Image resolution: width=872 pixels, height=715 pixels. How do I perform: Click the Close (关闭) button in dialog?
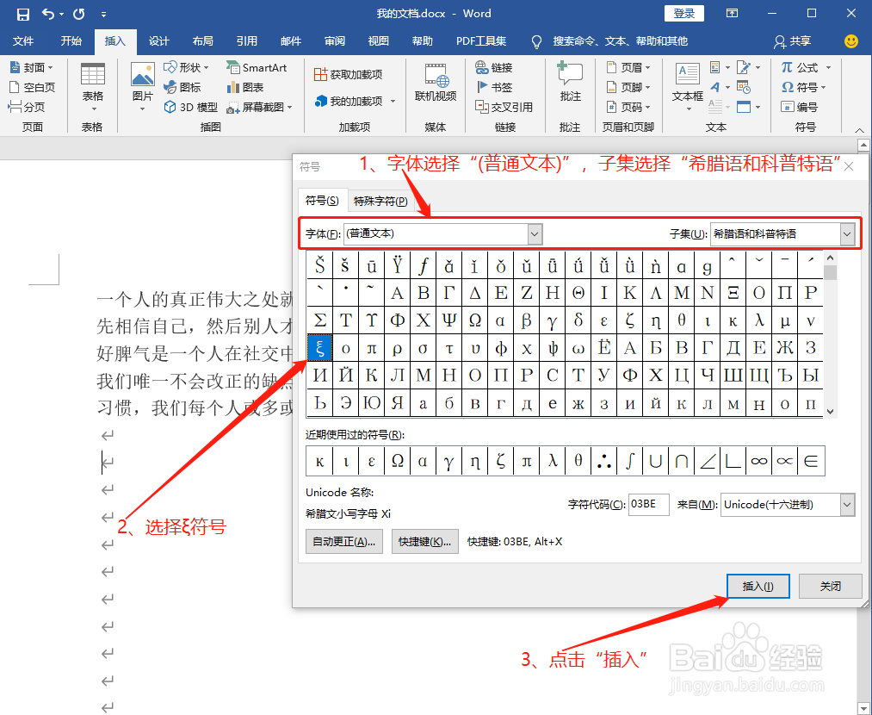831,586
